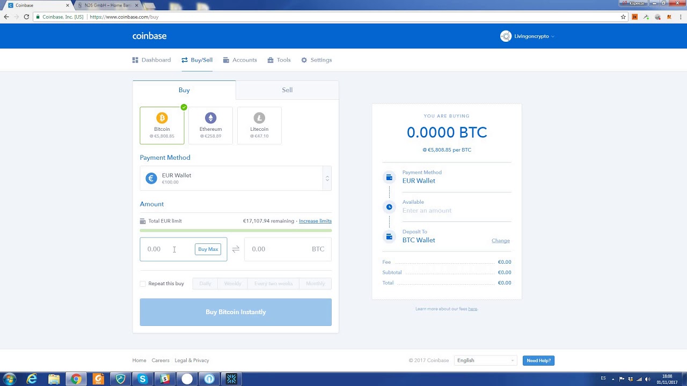Open the Buy/Sell nav item
Screen dimensions: 687x386
click(x=197, y=60)
